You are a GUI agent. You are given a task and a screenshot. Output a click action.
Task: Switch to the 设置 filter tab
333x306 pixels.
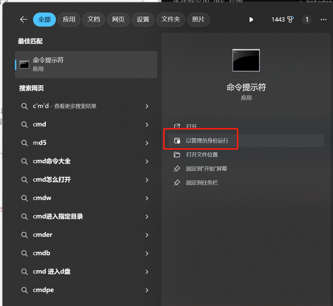pos(143,19)
